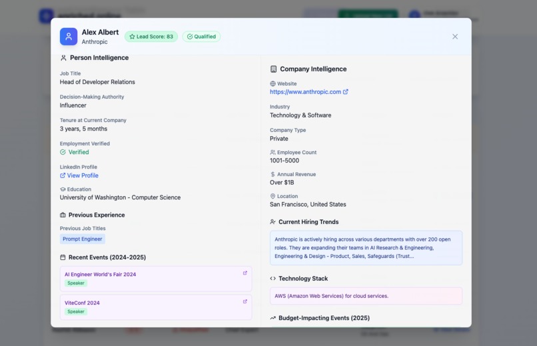Click the people icon next to Employee Count
537x346 pixels.
272,152
